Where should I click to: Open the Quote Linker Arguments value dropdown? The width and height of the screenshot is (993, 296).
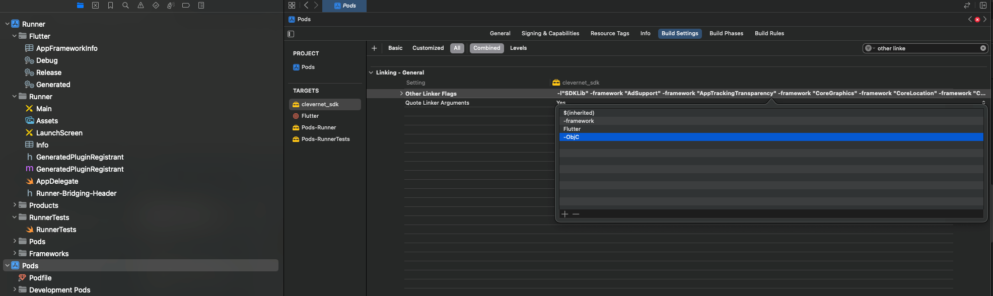click(x=983, y=103)
